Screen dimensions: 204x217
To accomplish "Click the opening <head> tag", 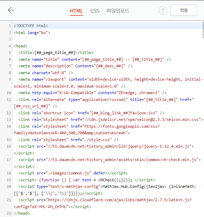I will click(x=21, y=46).
